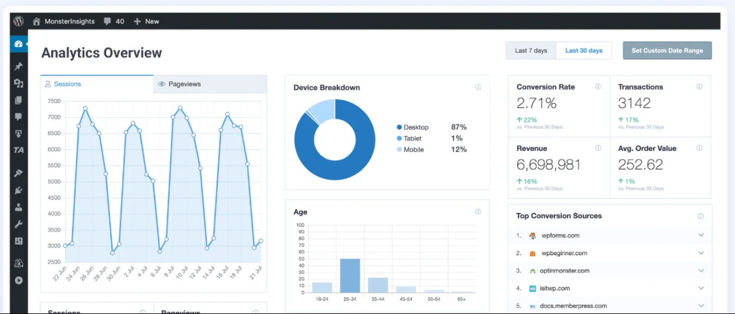
Task: Select the Sessions tab
Action: 97,84
